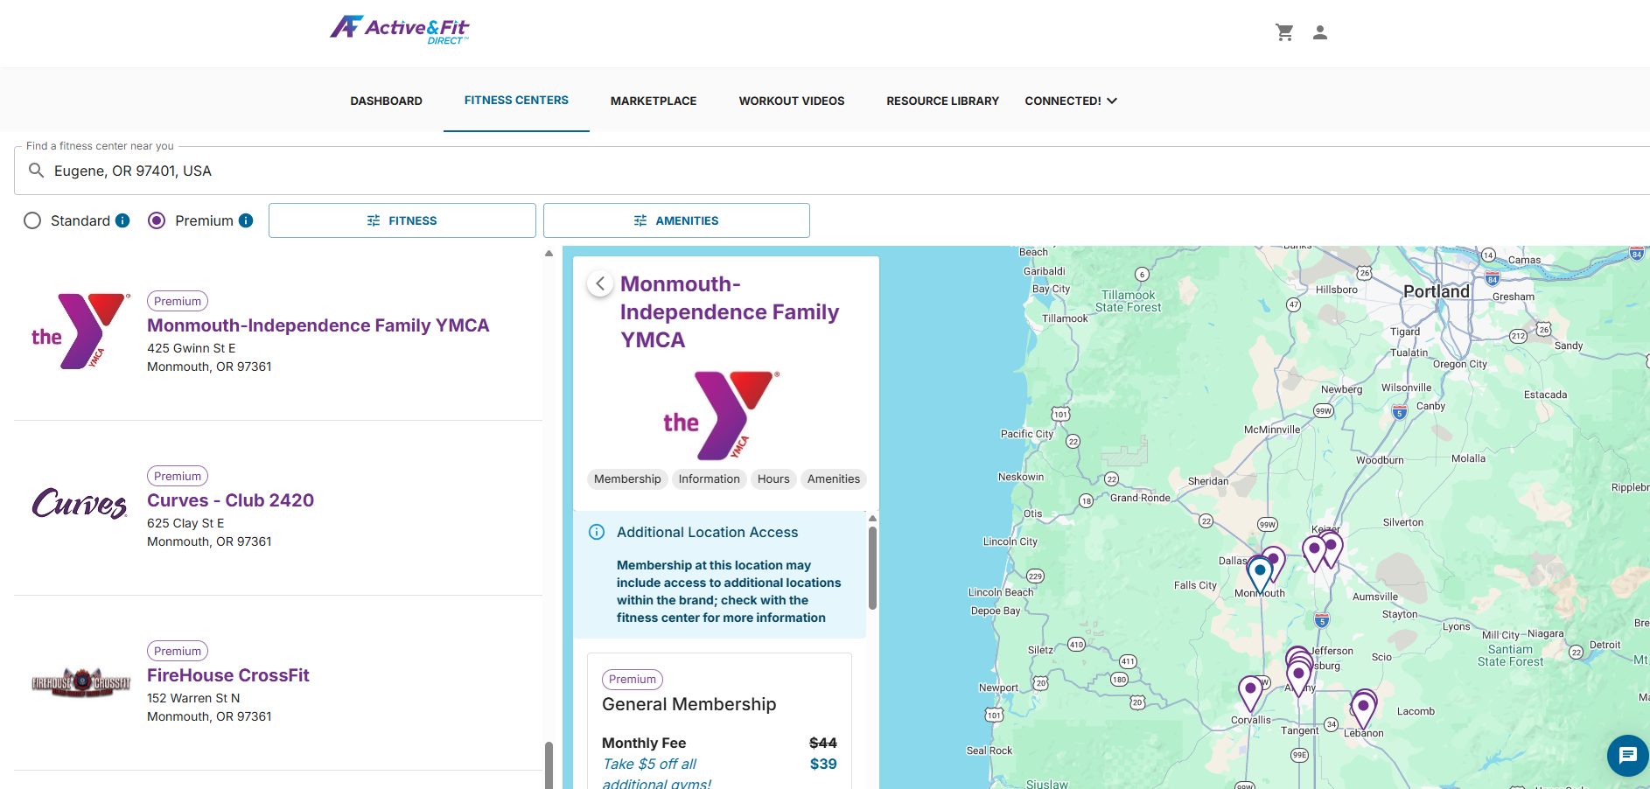Image resolution: width=1650 pixels, height=789 pixels.
Task: Go back using the detail panel arrow
Action: 600,283
